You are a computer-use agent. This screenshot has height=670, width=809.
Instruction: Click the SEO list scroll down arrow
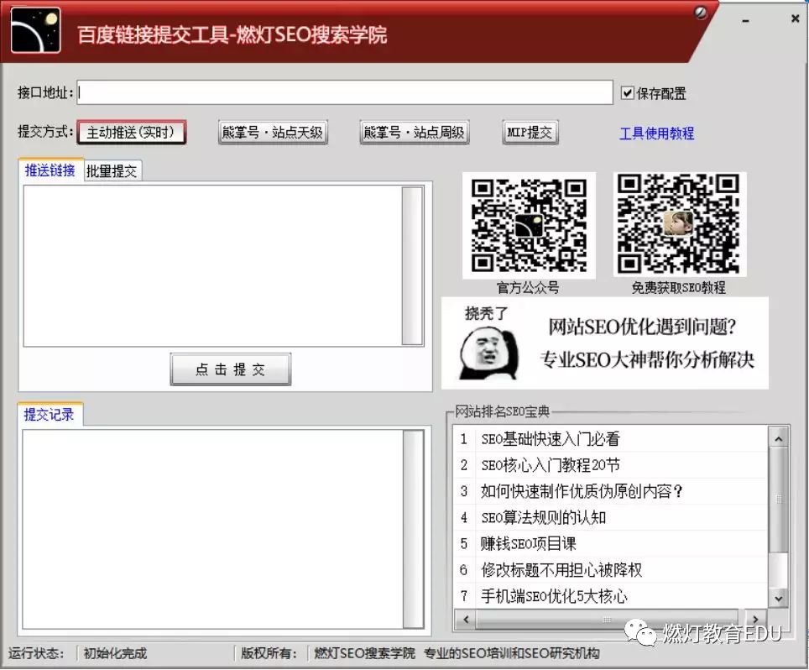(x=779, y=599)
